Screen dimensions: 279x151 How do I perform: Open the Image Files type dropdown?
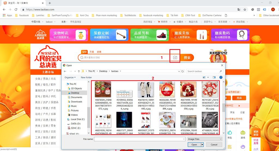(x=205, y=139)
